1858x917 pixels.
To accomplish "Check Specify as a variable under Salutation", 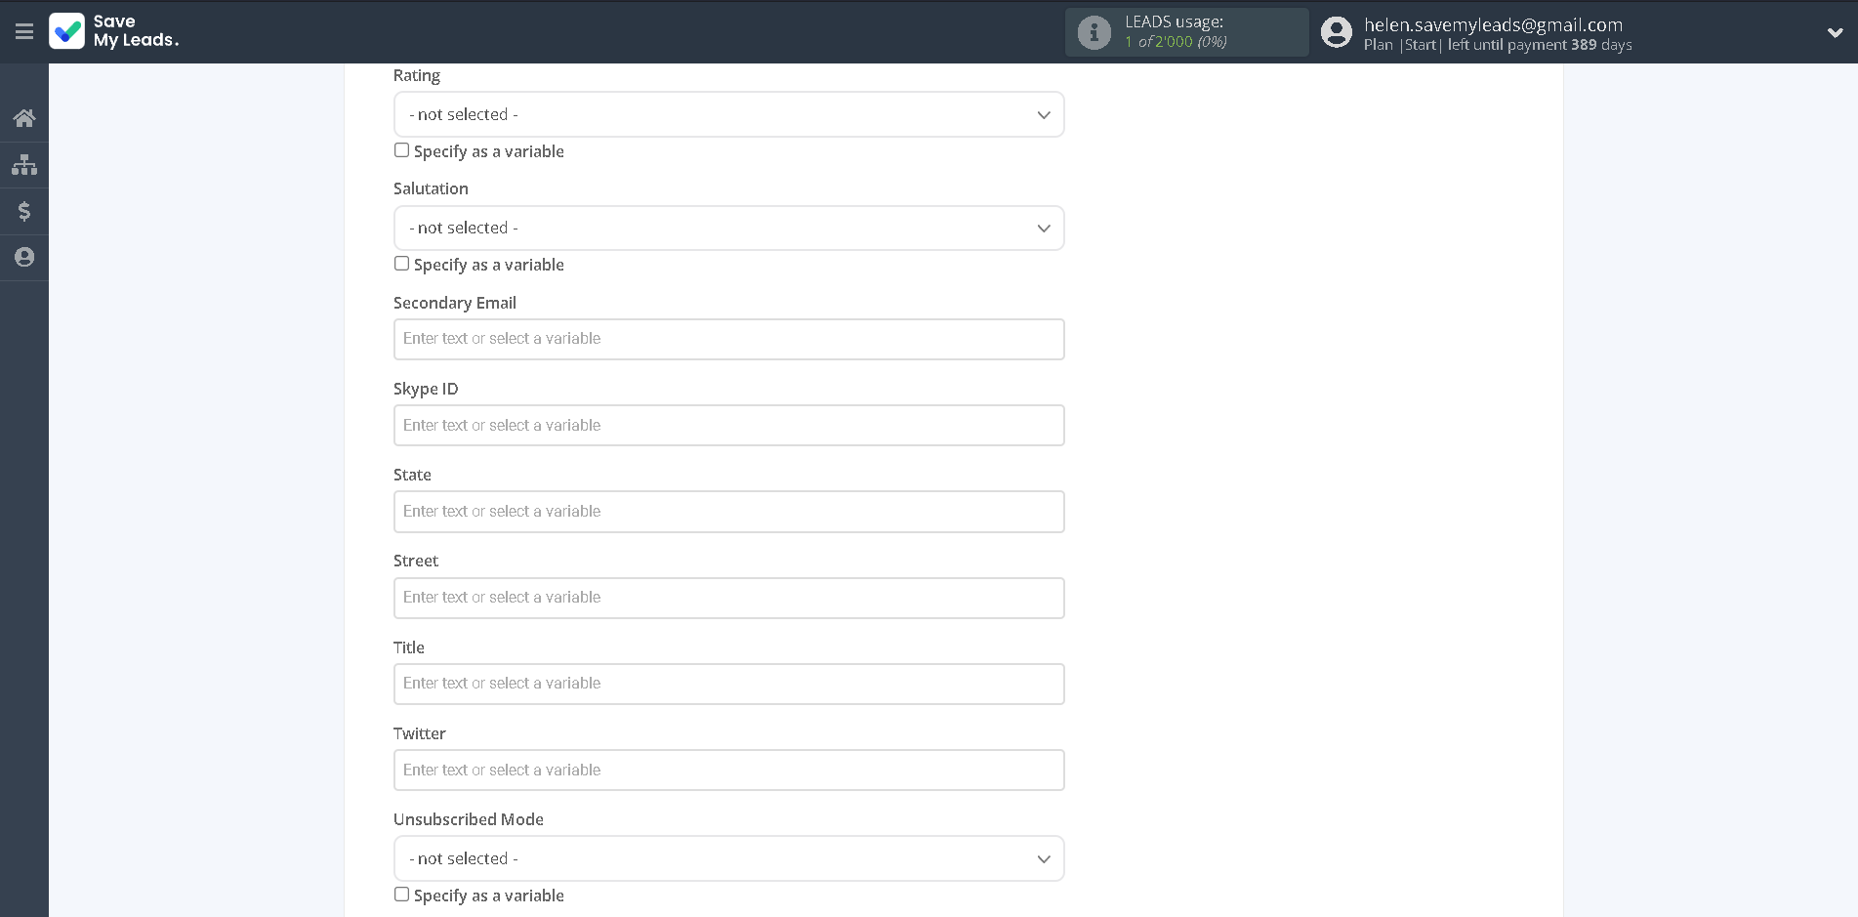I will [x=401, y=264].
